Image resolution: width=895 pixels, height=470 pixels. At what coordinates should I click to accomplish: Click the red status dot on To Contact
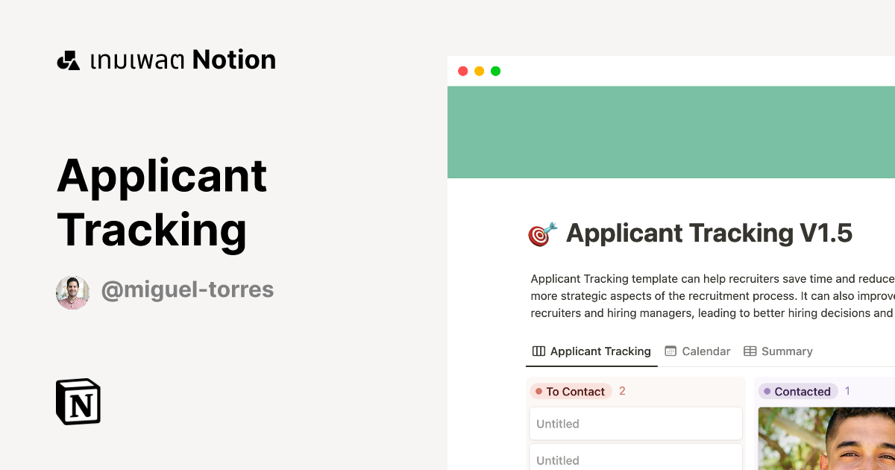point(539,391)
